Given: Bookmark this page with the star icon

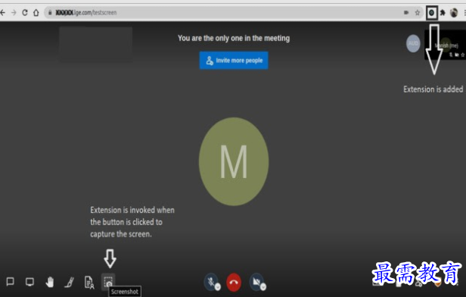Looking at the screenshot, I should (418, 12).
